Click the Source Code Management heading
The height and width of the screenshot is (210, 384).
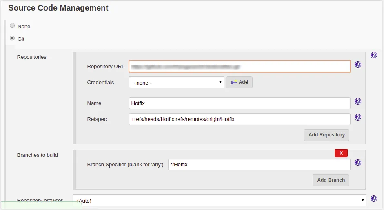[x=58, y=8]
